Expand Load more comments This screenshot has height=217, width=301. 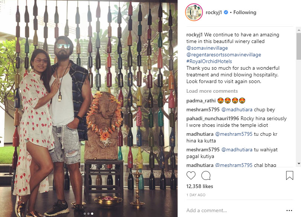[212, 91]
